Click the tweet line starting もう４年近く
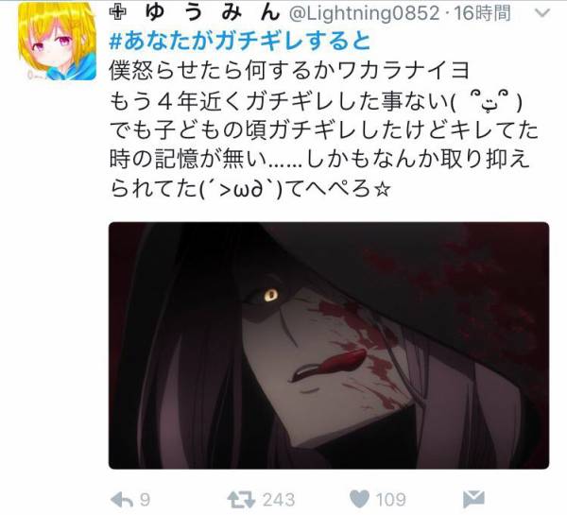Viewport: 567px width, 515px height. (x=316, y=101)
